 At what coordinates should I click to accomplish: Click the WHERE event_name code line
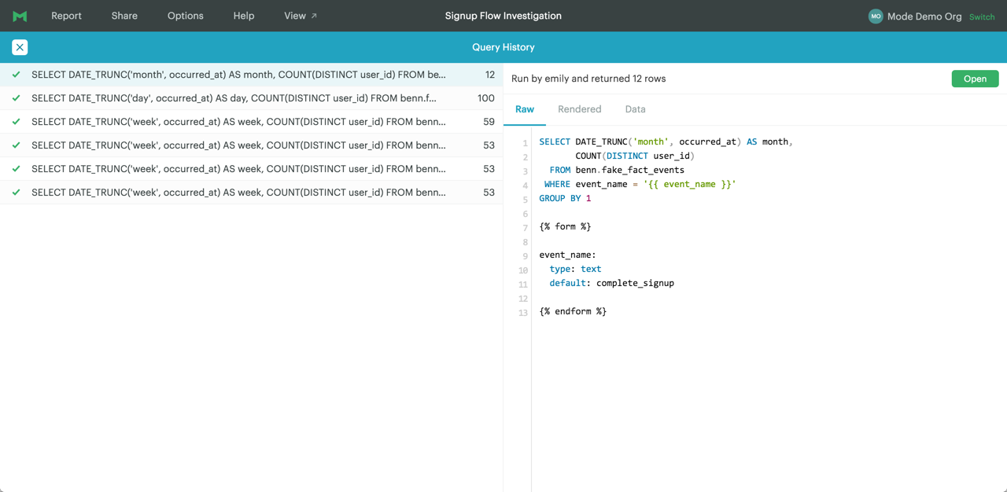[x=640, y=184]
